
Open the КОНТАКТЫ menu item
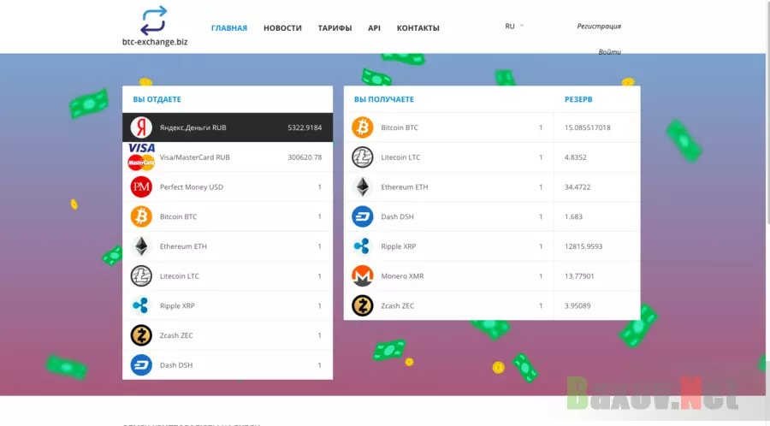(418, 28)
